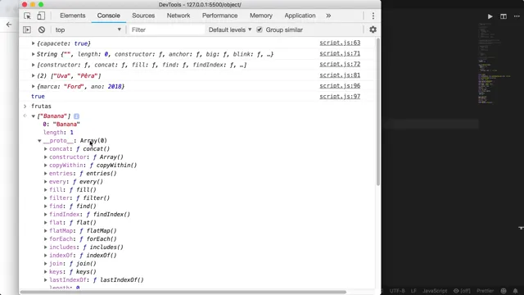Click the notification bell in editor status bar
The image size is (524, 295).
tap(515, 291)
